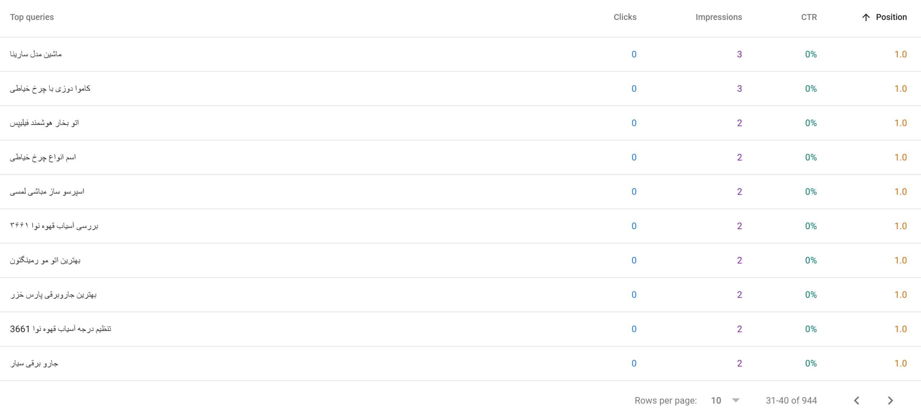Viewport: 921px width, 413px height.
Task: Sort table by CTR column header
Action: [x=809, y=17]
